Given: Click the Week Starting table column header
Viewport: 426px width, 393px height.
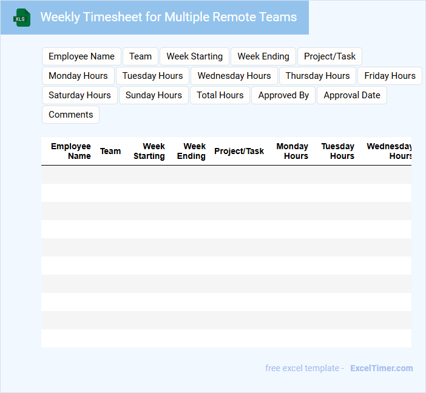Looking at the screenshot, I should pyautogui.click(x=149, y=151).
